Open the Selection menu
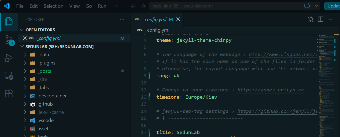Image resolution: width=340 pixels, height=137 pixels. click(x=53, y=6)
